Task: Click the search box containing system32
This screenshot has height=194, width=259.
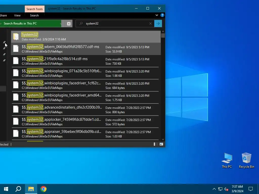Action: [x=115, y=23]
